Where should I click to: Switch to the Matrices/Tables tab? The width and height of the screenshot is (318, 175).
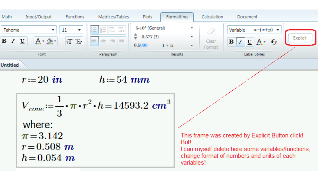[x=114, y=17]
